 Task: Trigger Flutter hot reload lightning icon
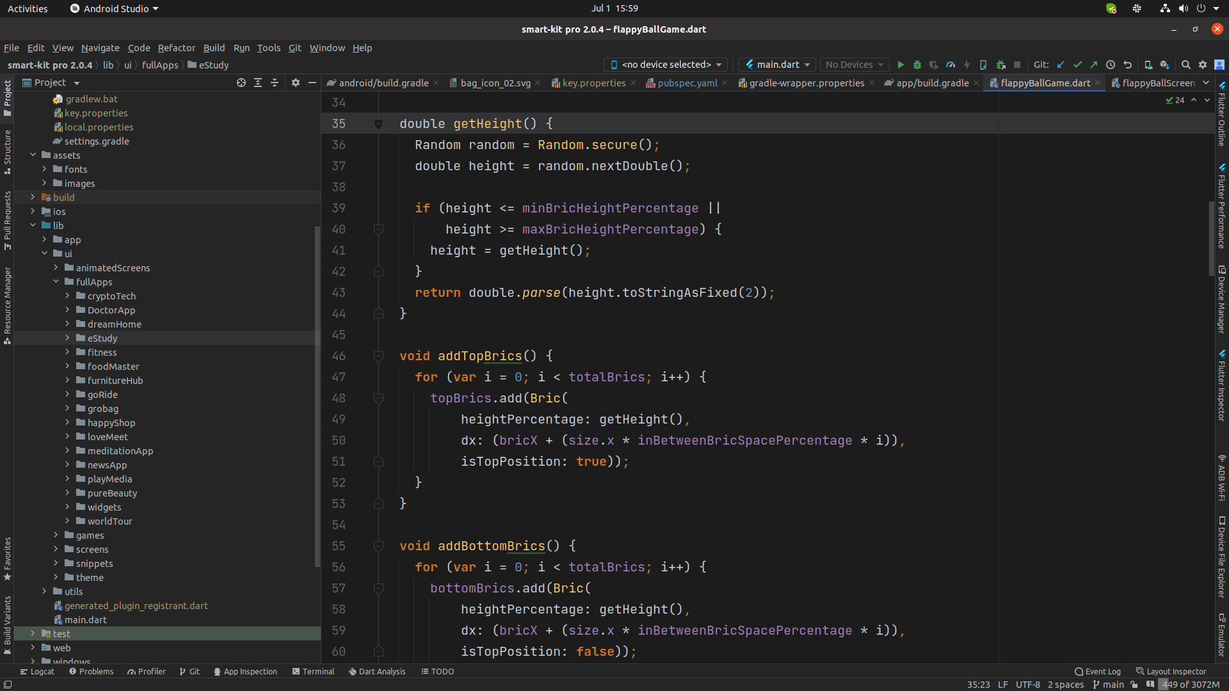[x=967, y=65]
